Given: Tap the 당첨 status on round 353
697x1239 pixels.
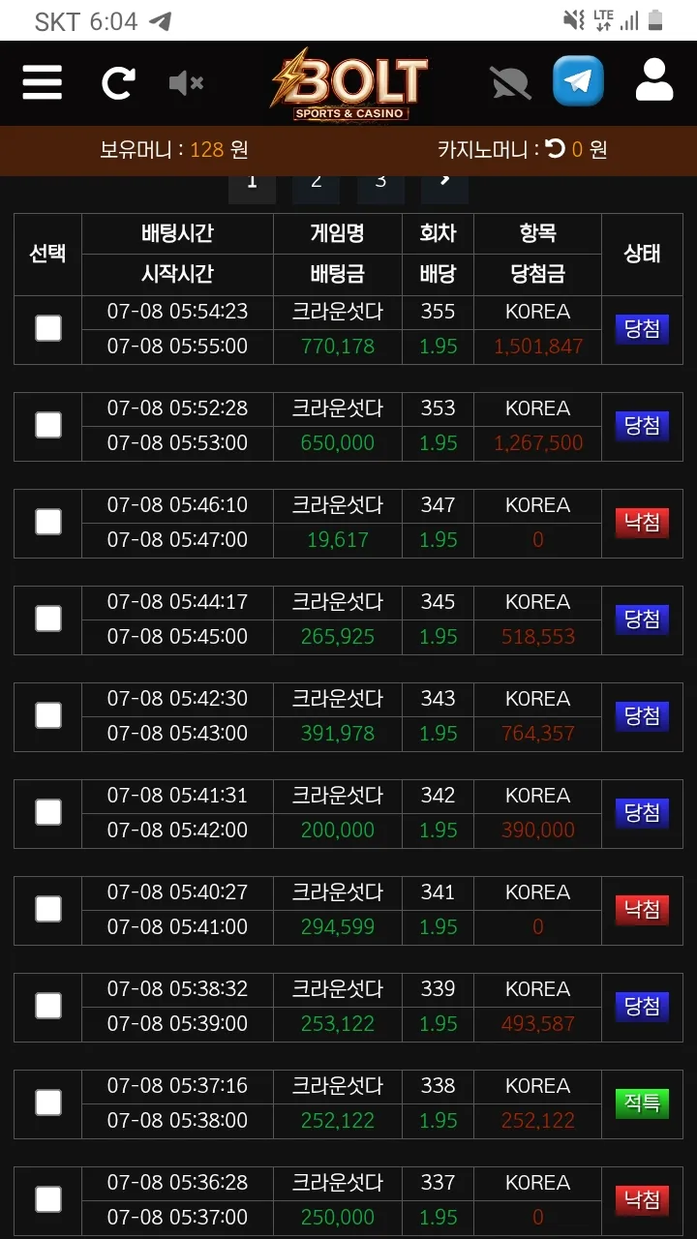Looking at the screenshot, I should click(x=642, y=426).
